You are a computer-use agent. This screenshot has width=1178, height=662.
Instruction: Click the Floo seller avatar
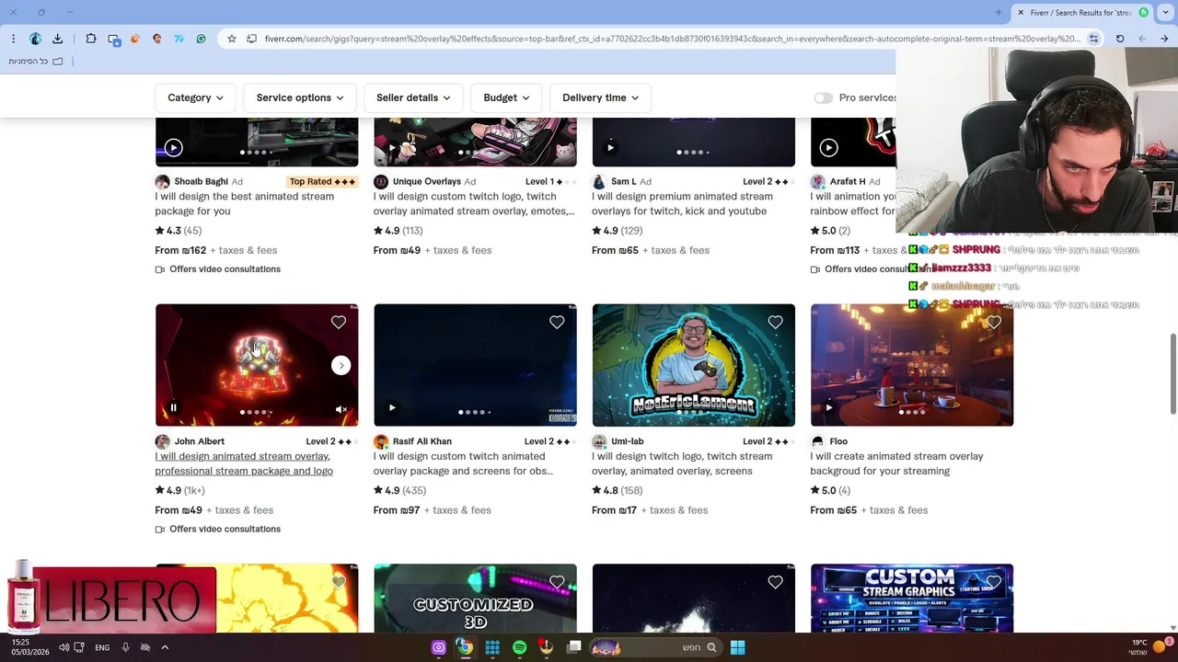[x=817, y=441]
